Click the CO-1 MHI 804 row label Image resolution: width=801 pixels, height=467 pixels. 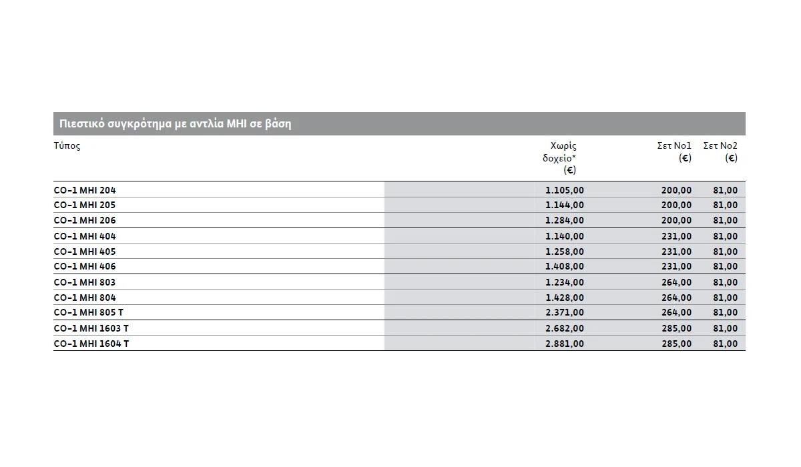pos(85,298)
